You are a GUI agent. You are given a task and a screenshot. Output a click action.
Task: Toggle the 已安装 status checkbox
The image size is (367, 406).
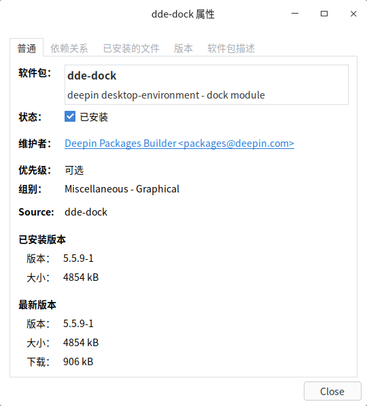pyautogui.click(x=70, y=116)
